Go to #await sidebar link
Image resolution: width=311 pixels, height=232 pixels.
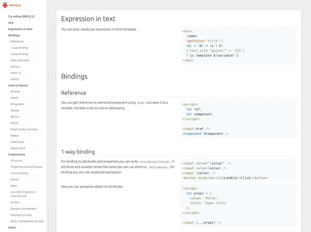tap(15, 111)
